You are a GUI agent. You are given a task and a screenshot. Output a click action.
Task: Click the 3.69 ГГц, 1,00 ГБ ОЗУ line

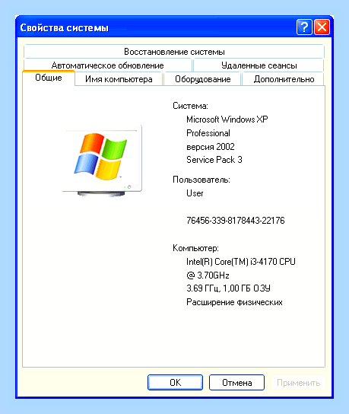pyautogui.click(x=228, y=288)
